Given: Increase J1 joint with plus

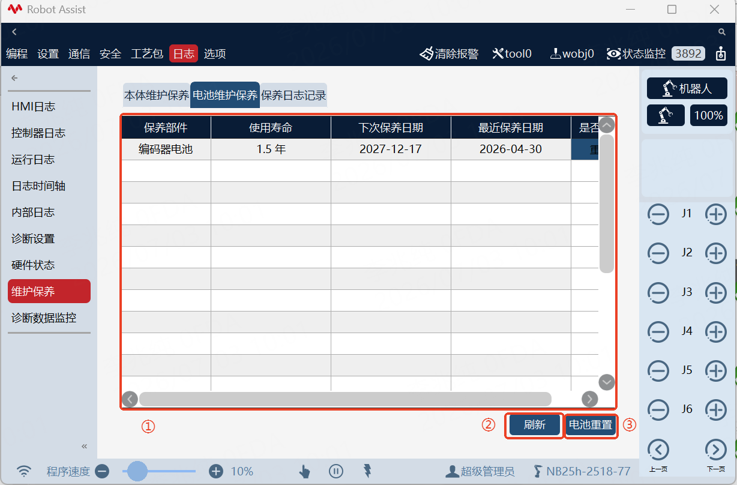Looking at the screenshot, I should (x=716, y=214).
